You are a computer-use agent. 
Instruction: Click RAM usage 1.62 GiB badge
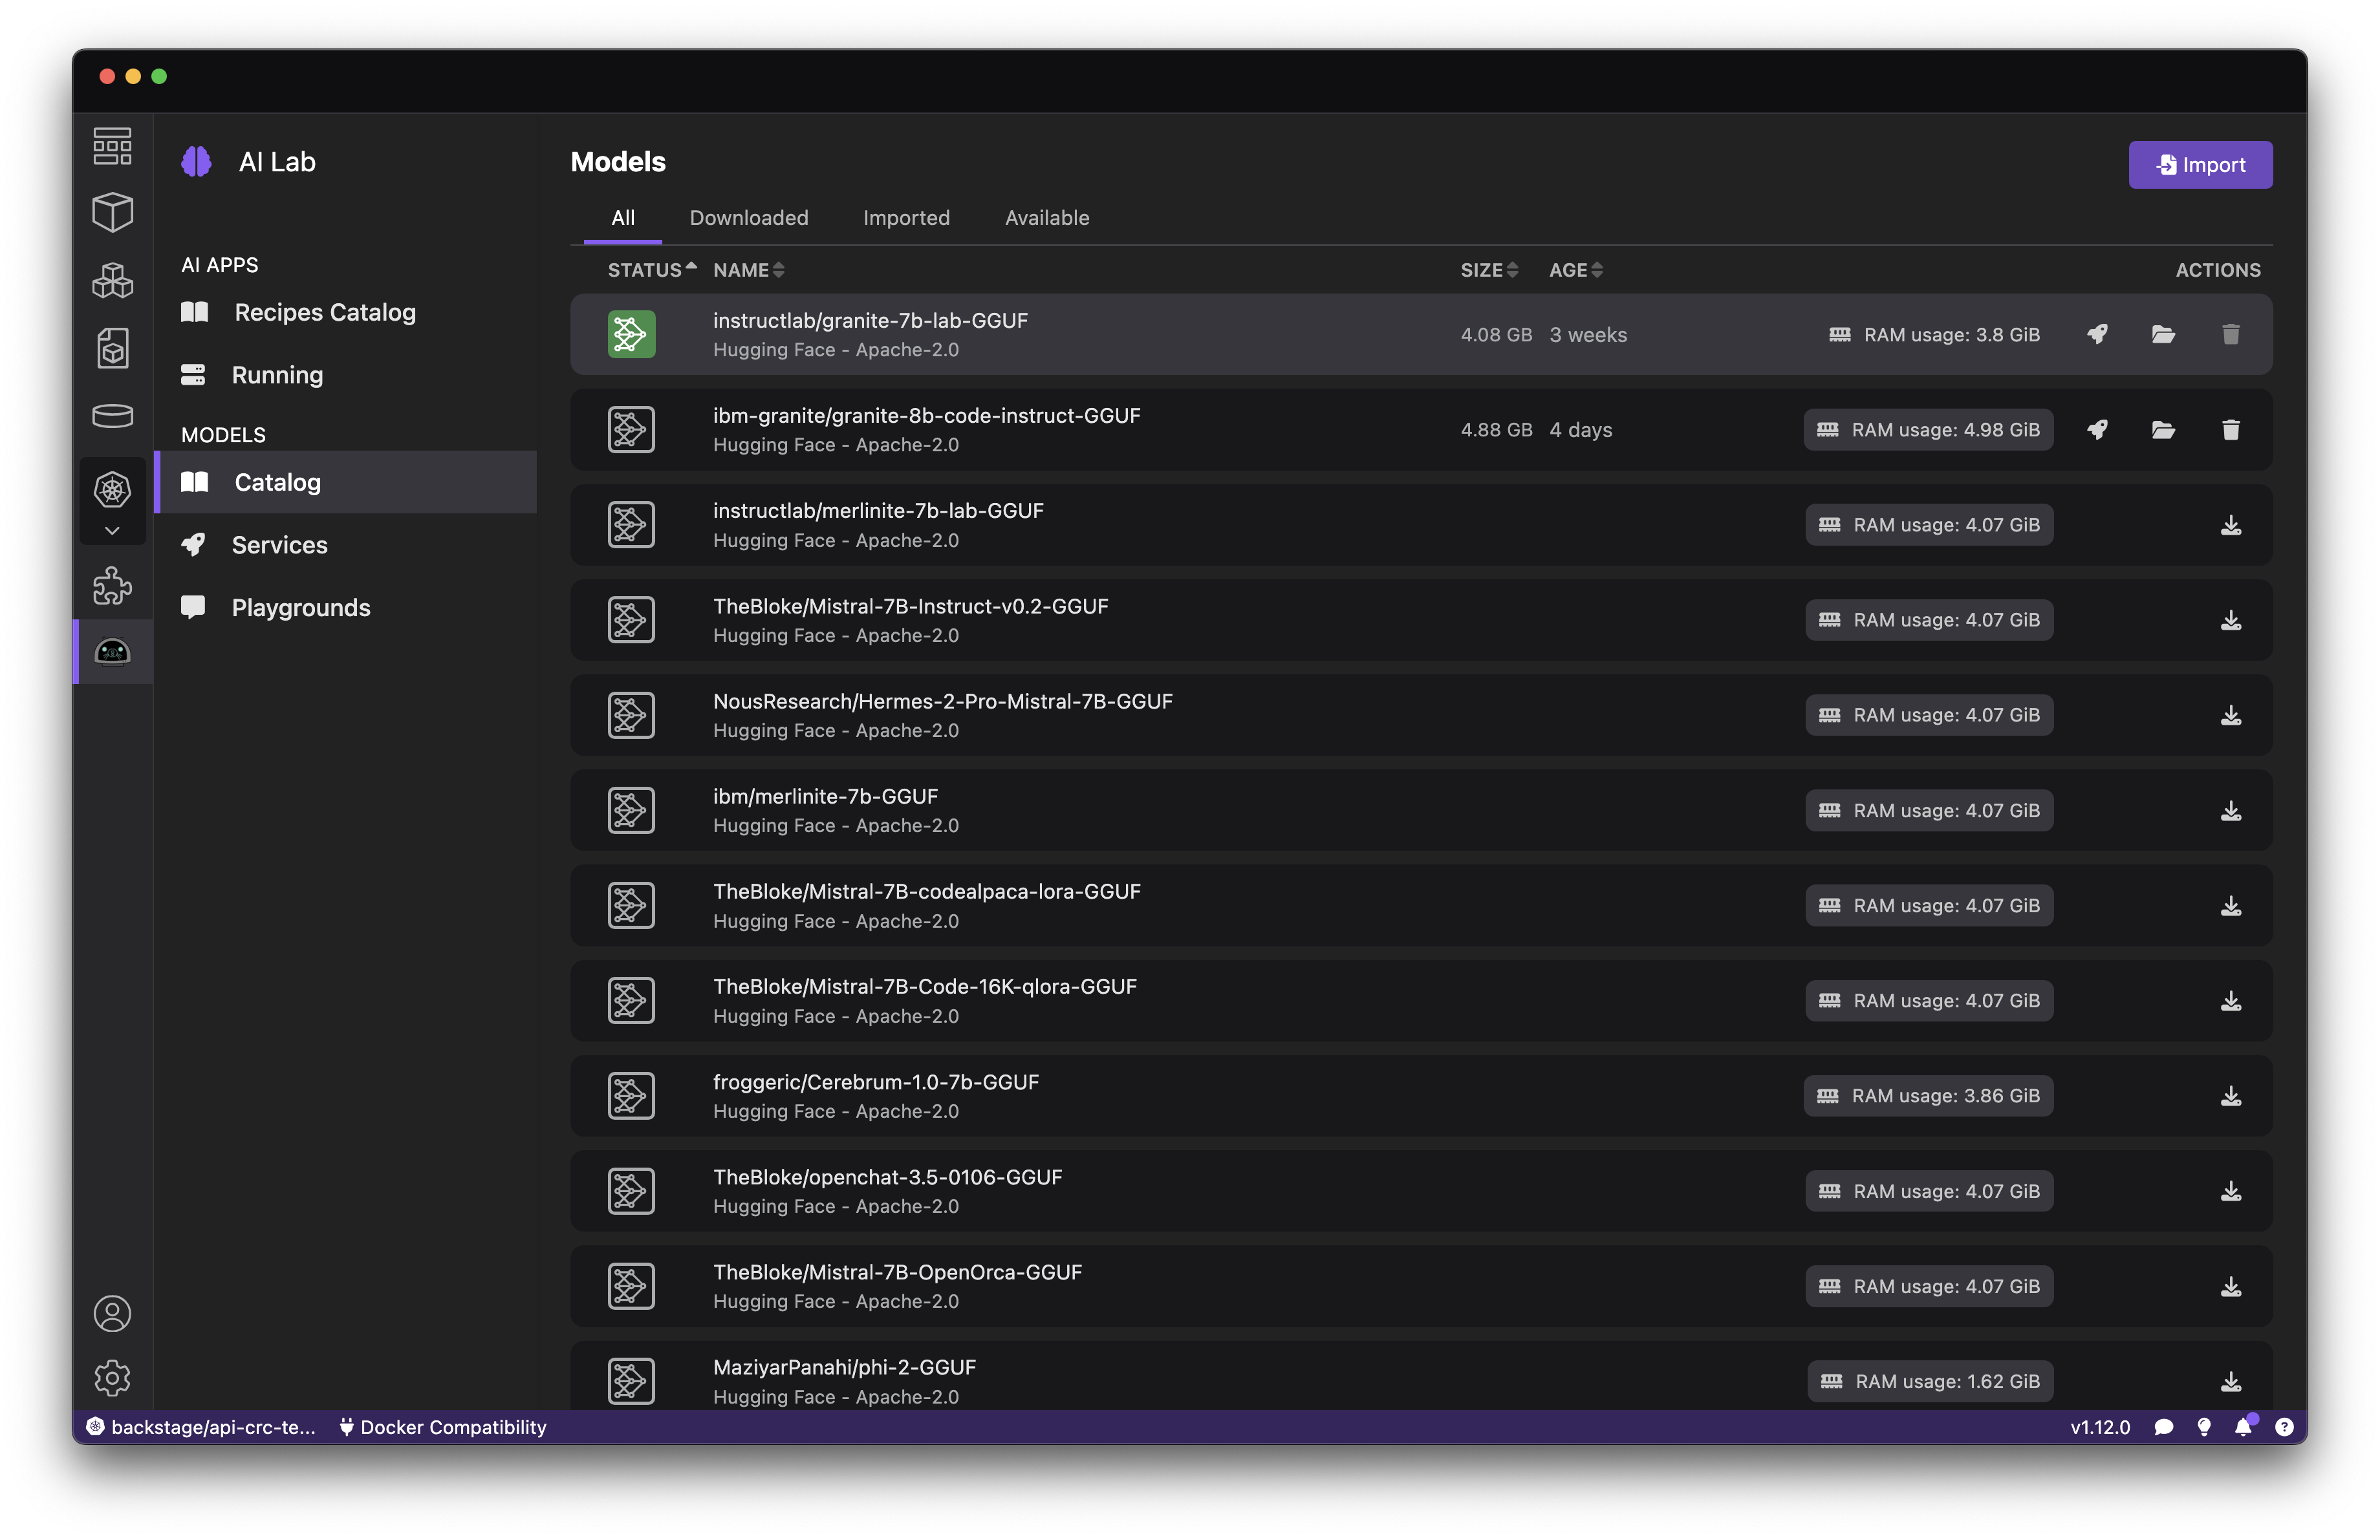coord(1929,1382)
